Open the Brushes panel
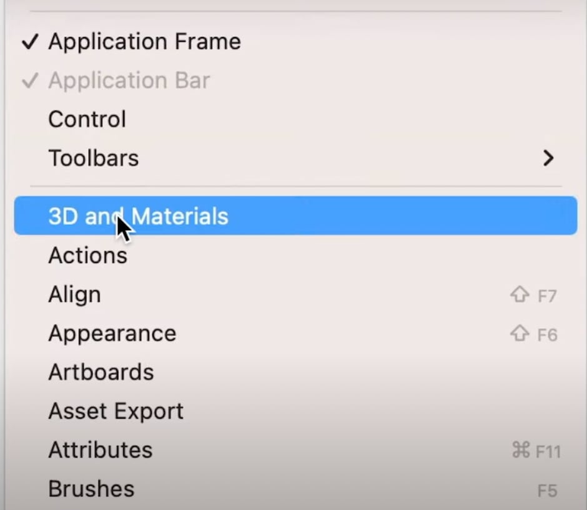This screenshot has height=510, width=587. coord(91,489)
